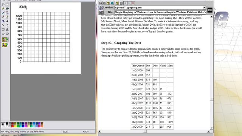Click the icon left of Location label
Screen dimensions: 242x136
click(101, 8)
